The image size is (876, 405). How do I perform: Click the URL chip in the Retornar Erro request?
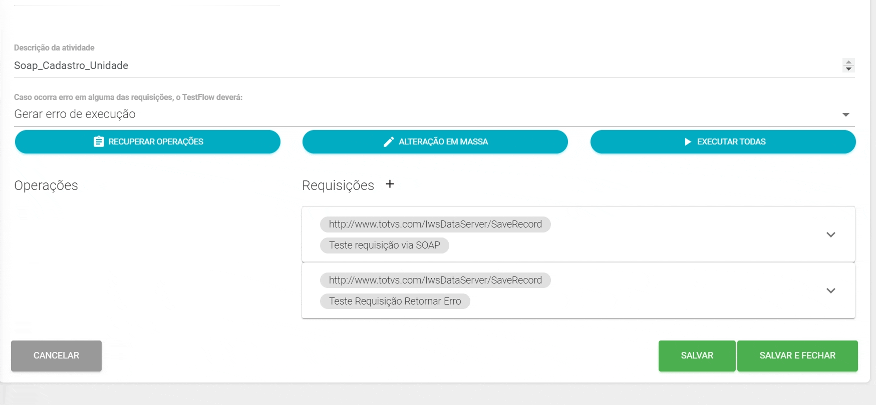pos(435,280)
